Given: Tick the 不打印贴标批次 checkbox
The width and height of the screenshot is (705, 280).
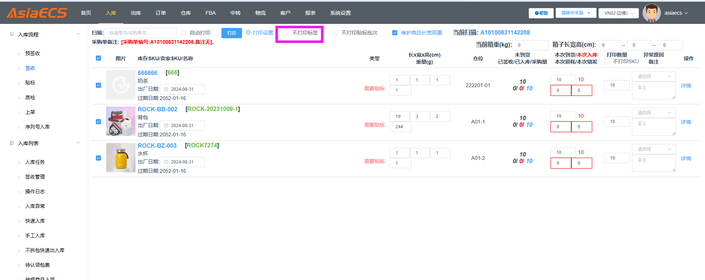Looking at the screenshot, I should pyautogui.click(x=335, y=33).
